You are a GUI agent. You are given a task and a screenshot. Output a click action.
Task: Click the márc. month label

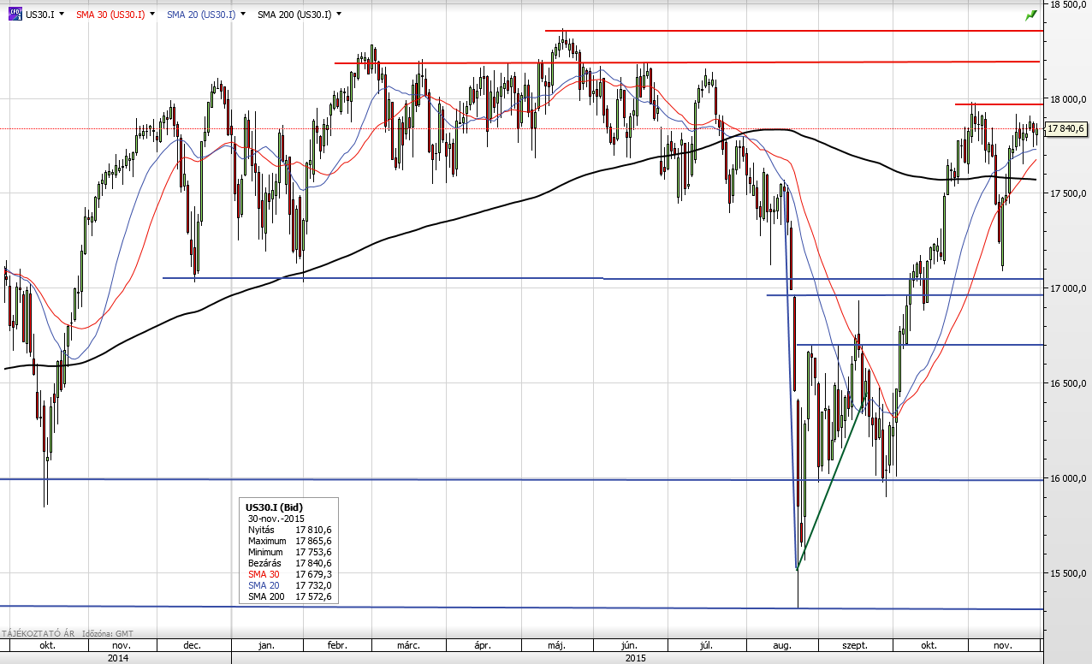tap(410, 644)
